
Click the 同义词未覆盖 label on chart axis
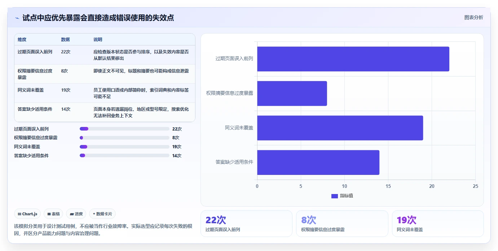[x=239, y=128]
